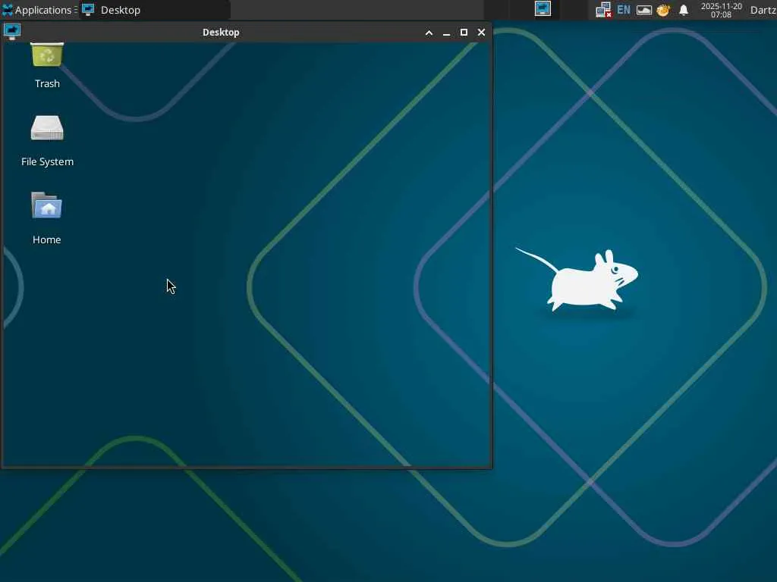Click the Desktop window title text
Viewport: 777px width, 582px height.
pos(221,32)
